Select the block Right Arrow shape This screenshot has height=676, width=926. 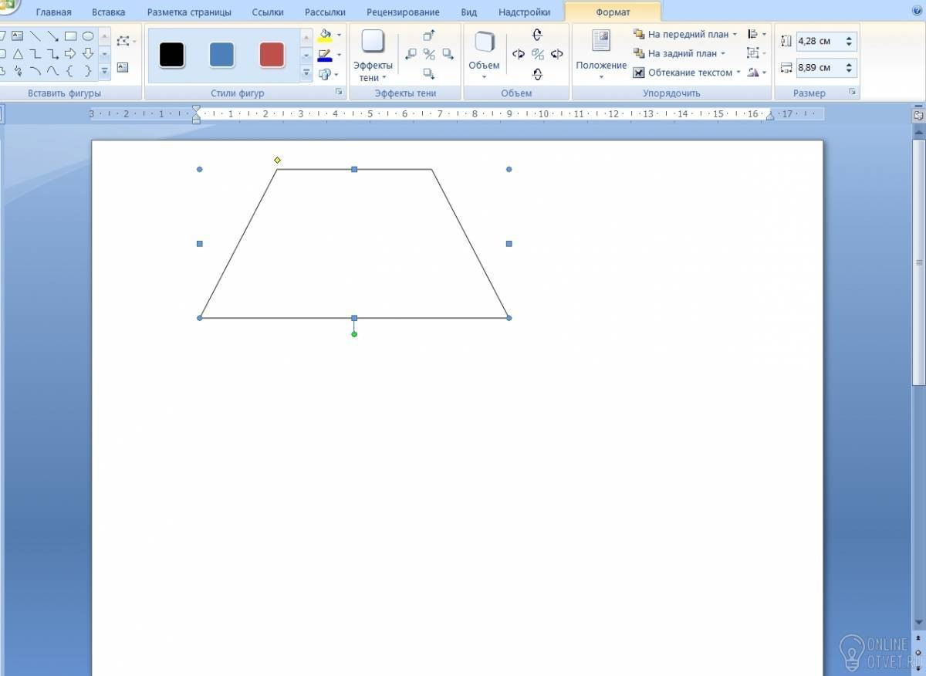pyautogui.click(x=70, y=54)
